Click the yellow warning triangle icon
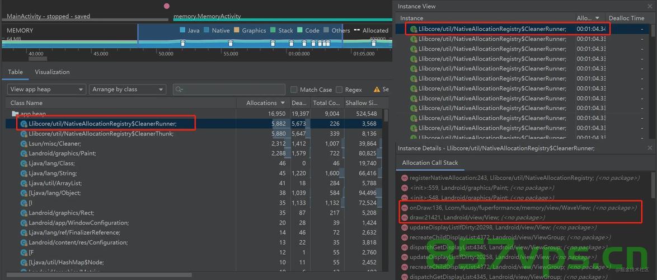 click(377, 89)
